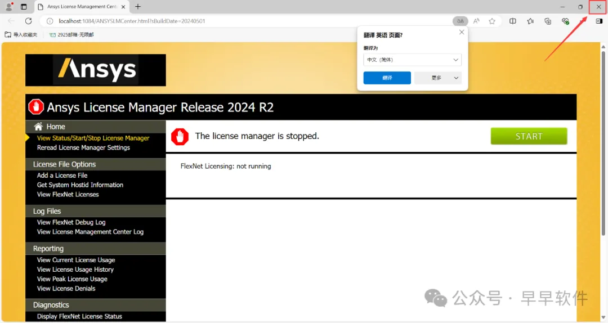View site information icon in address bar
This screenshot has width=608, height=323.
[50, 21]
